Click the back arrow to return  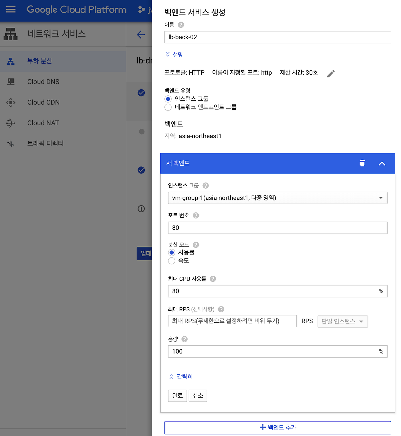pos(141,34)
